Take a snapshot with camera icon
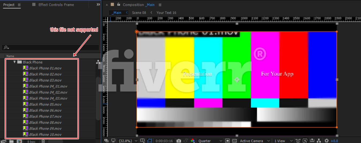 pos(179,141)
